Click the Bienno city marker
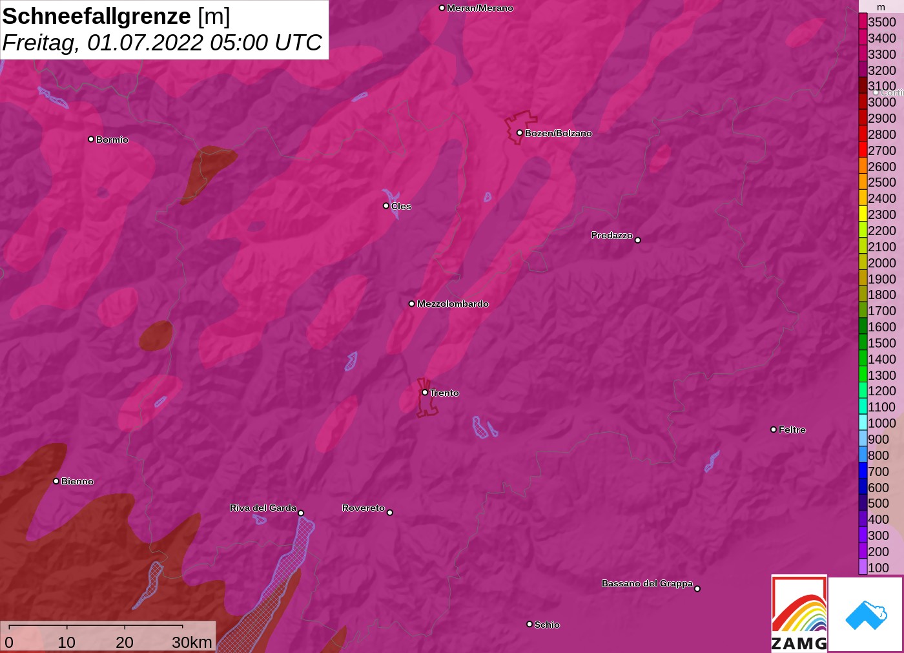904x653 pixels. [56, 481]
